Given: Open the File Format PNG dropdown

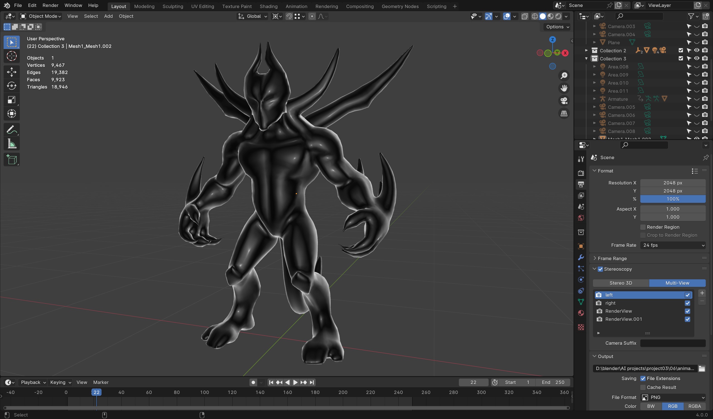Looking at the screenshot, I should 673,397.
